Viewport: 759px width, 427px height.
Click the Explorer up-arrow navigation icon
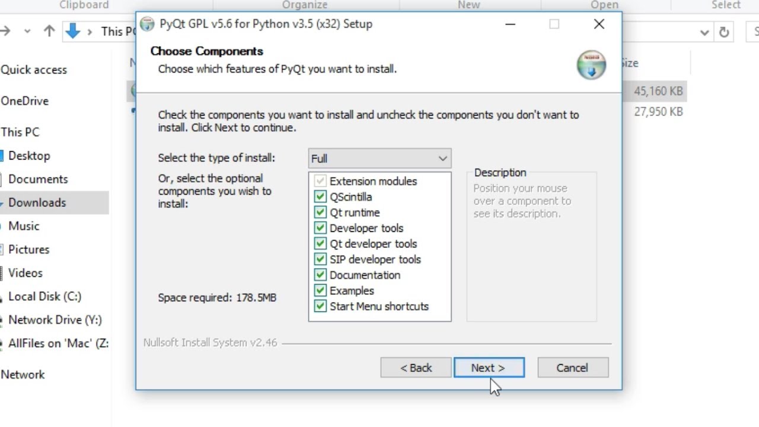[x=49, y=31]
